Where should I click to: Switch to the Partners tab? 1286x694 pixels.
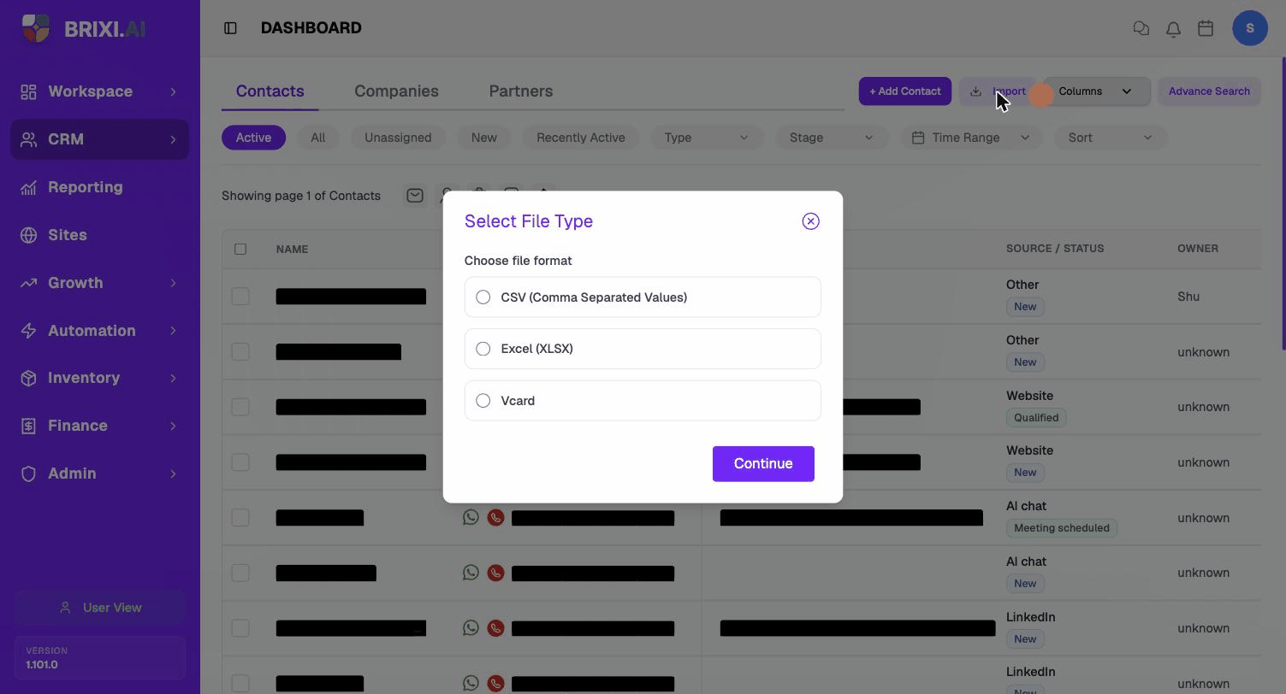(x=520, y=91)
